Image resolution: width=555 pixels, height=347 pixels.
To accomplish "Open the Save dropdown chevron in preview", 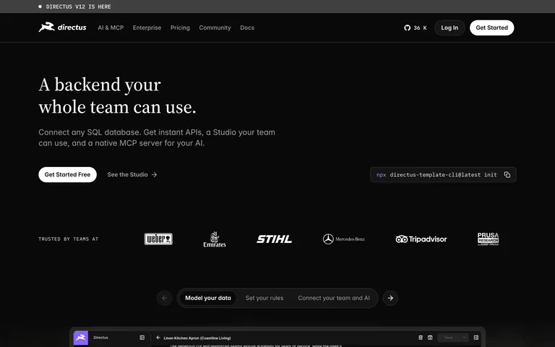I will (464, 338).
